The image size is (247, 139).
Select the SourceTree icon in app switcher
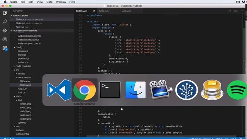click(186, 90)
